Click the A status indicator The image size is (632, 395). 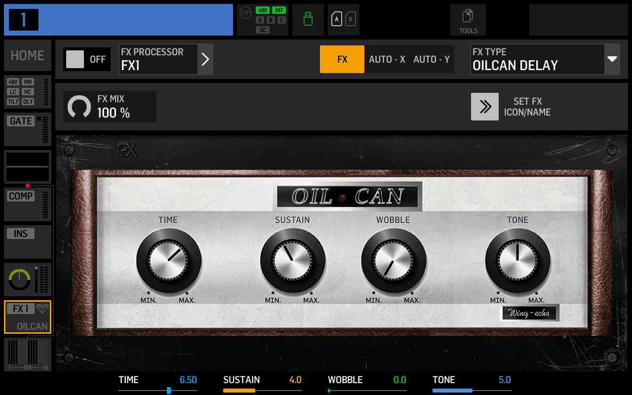(260, 20)
